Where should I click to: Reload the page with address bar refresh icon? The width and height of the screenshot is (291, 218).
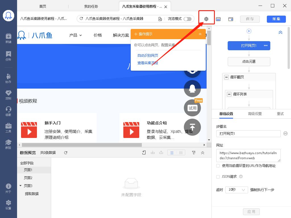(81, 18)
